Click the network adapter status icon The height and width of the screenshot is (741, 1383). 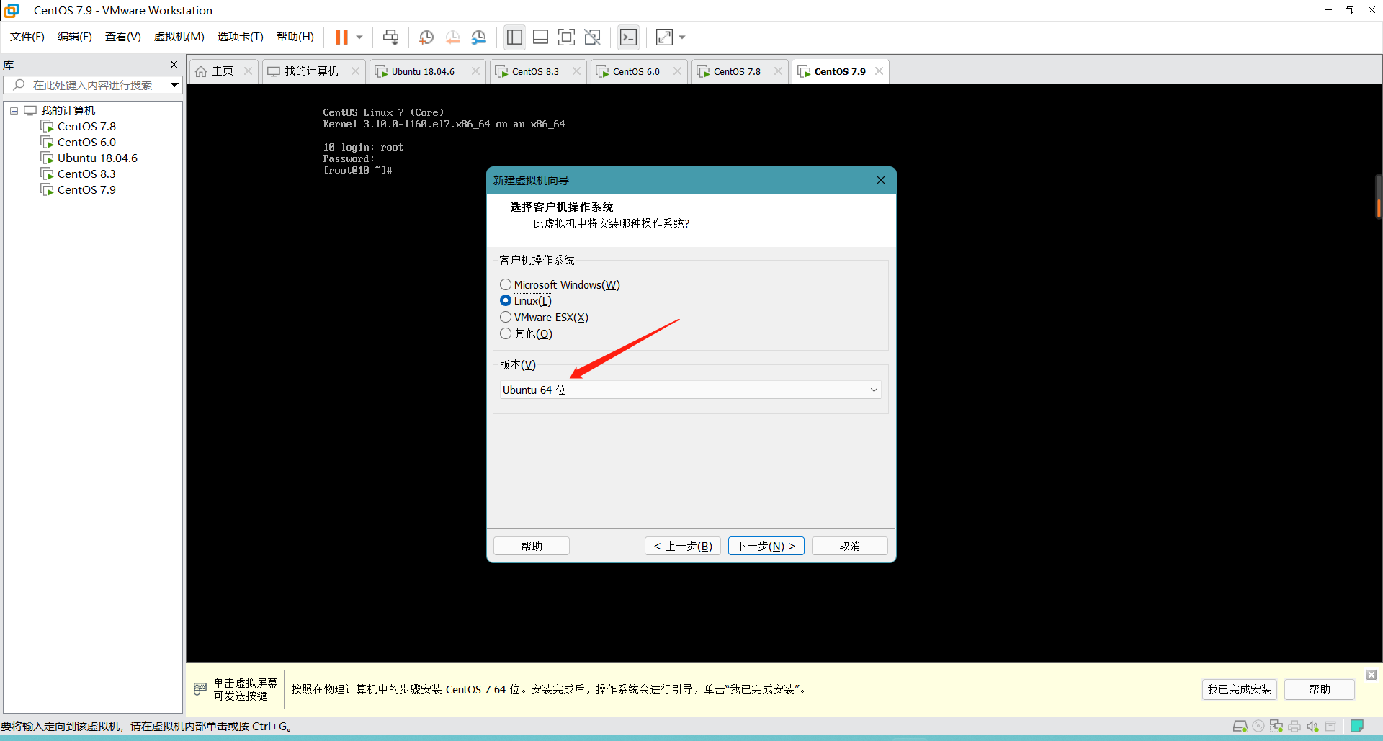(1276, 726)
